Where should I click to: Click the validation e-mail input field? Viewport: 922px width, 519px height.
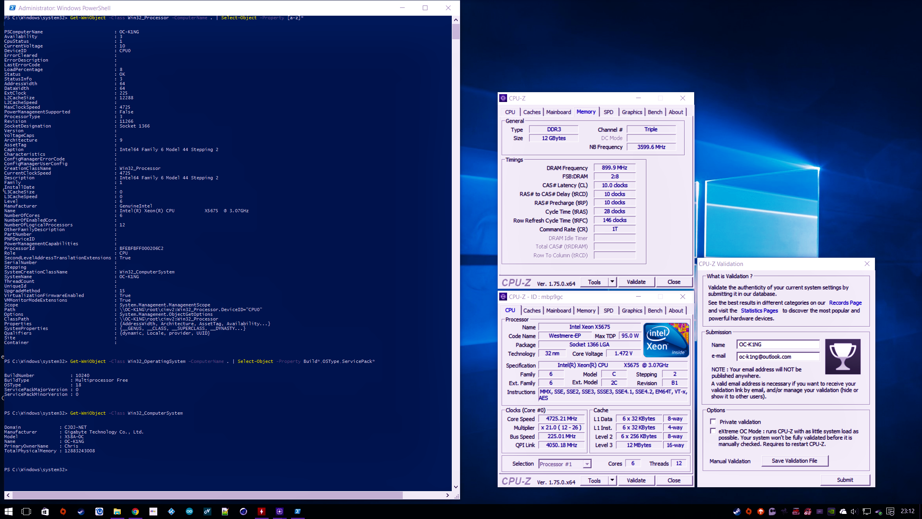click(778, 357)
